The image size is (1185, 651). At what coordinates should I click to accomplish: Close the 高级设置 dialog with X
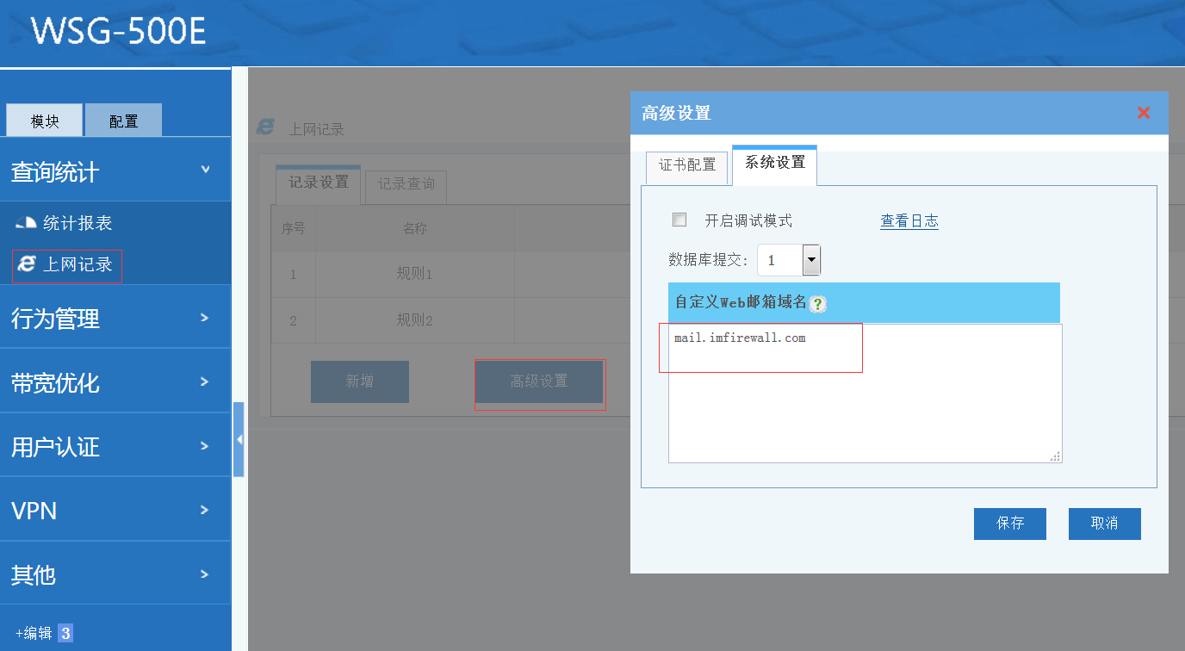click(1144, 113)
